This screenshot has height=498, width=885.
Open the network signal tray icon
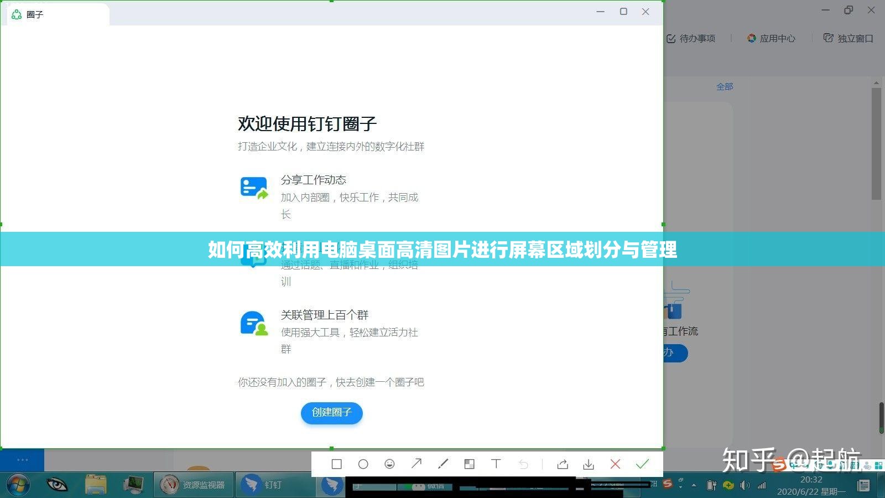[762, 485]
